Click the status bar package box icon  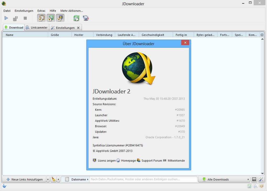262,186
